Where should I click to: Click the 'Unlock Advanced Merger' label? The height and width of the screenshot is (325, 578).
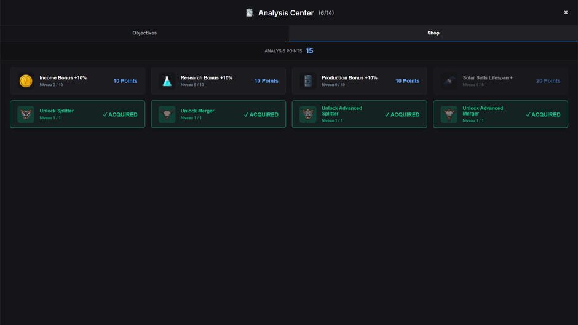point(483,111)
